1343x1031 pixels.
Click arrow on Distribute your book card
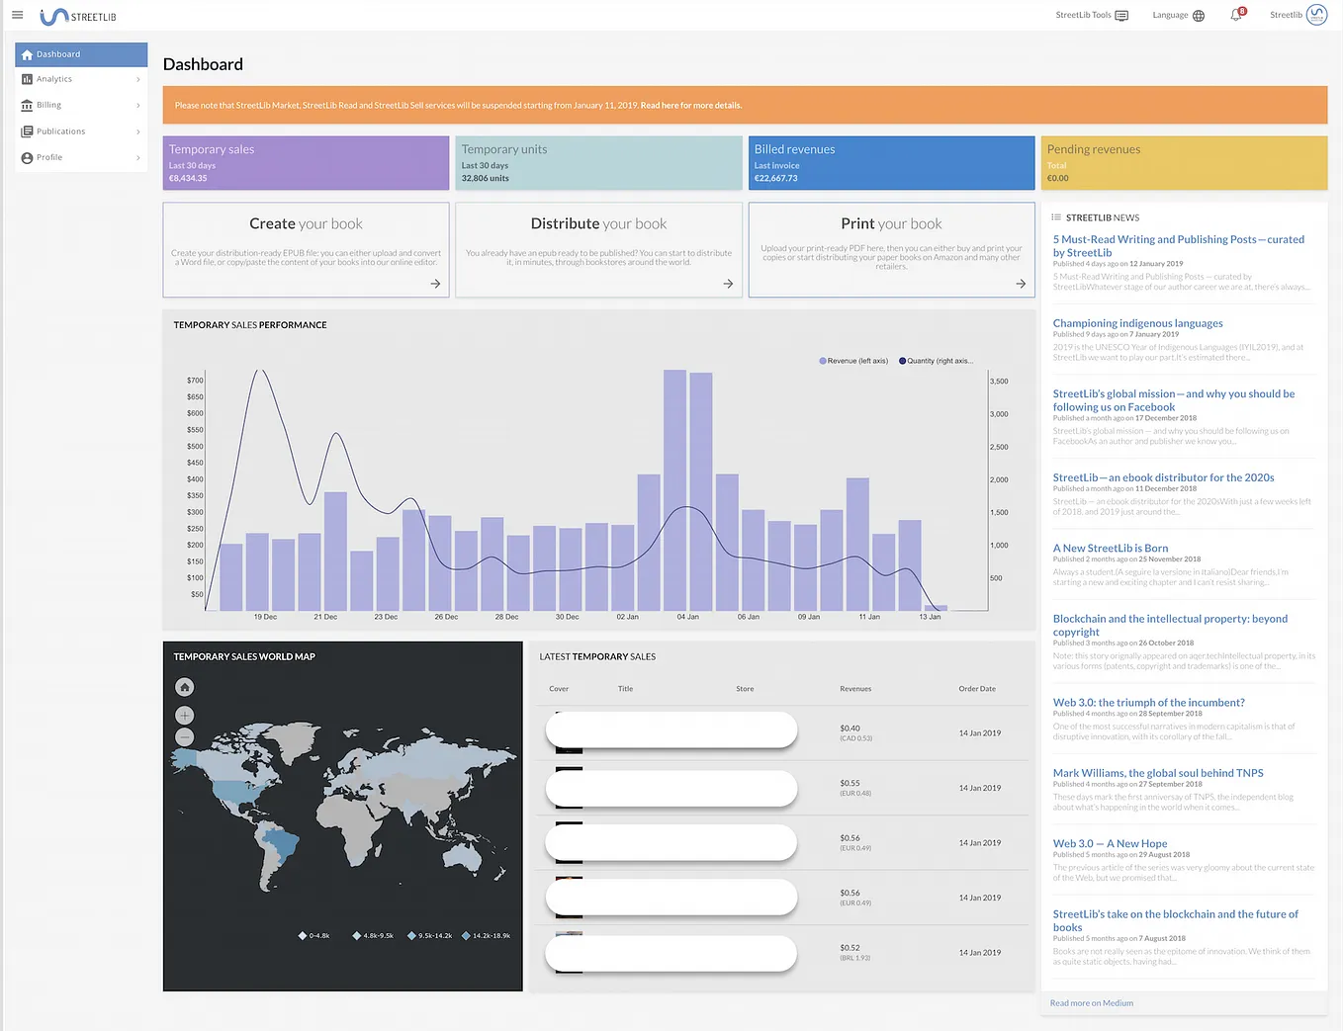click(x=728, y=284)
